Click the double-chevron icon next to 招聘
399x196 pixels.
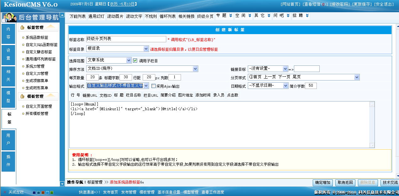307,16
